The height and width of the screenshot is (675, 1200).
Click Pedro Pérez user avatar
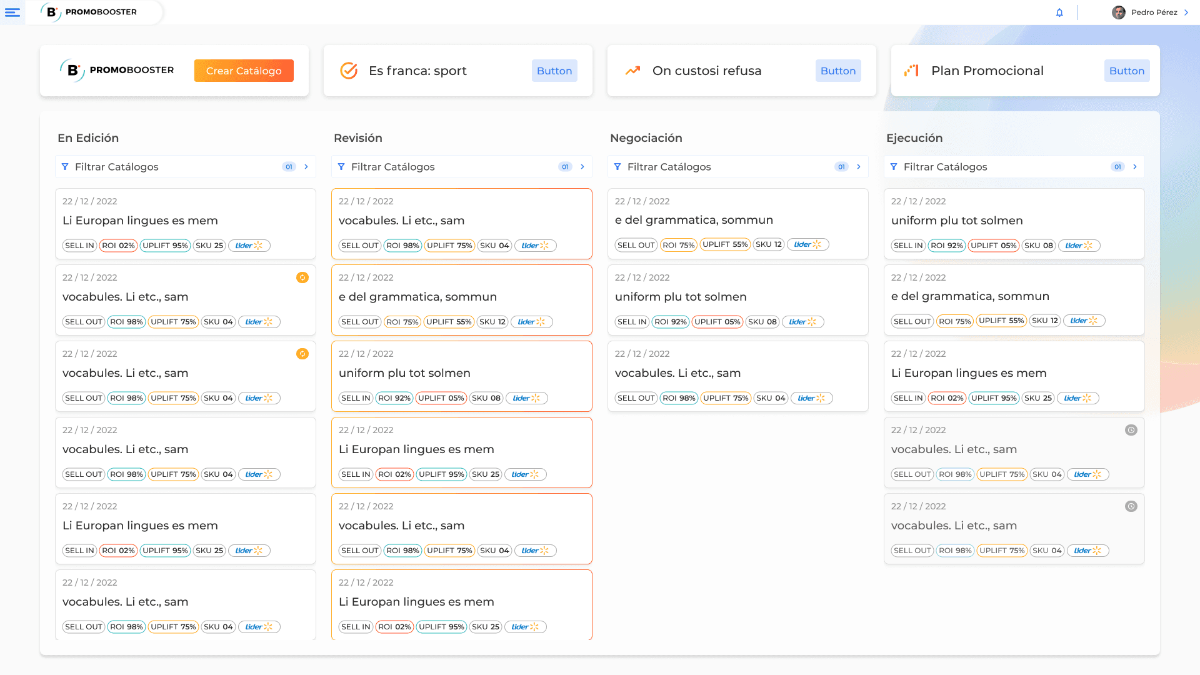1119,12
